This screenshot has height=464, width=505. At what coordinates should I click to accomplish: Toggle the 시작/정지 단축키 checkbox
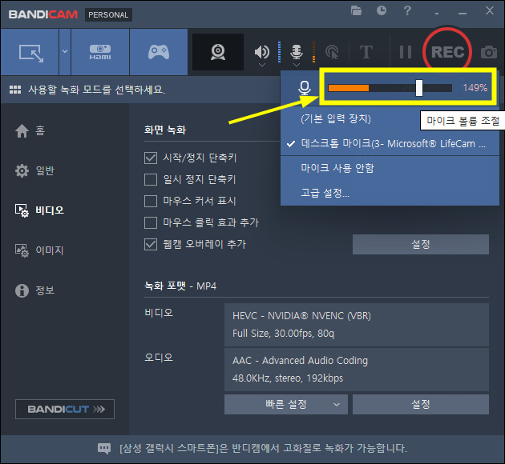[151, 158]
